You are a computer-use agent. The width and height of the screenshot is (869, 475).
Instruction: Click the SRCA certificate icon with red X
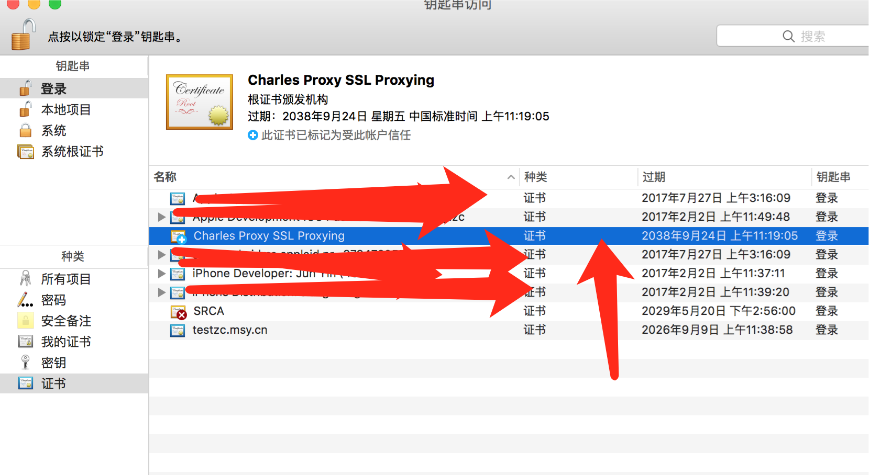pos(179,312)
